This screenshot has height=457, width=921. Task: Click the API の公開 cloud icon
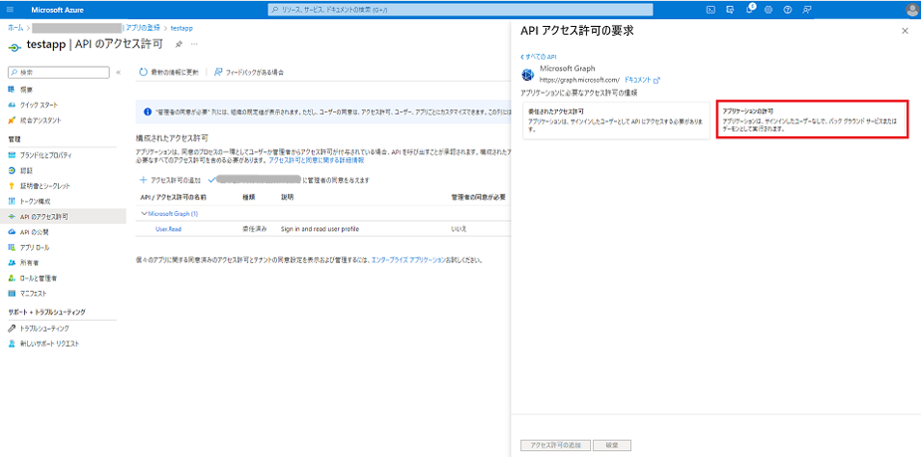(x=11, y=232)
